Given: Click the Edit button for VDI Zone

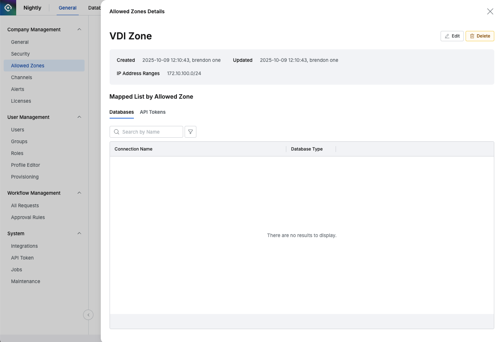Looking at the screenshot, I should [x=452, y=36].
